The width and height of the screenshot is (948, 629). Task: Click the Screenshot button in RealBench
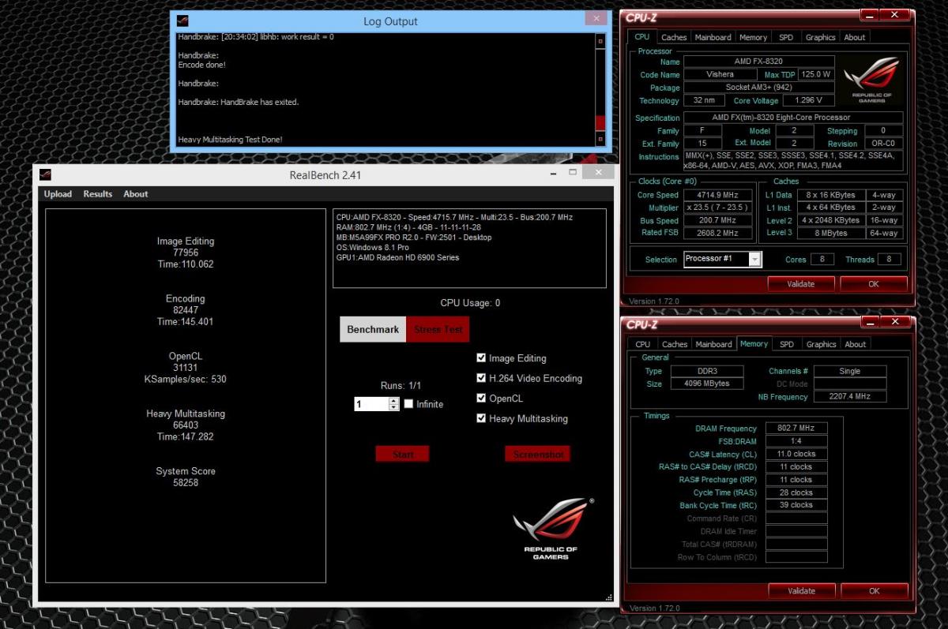point(538,454)
